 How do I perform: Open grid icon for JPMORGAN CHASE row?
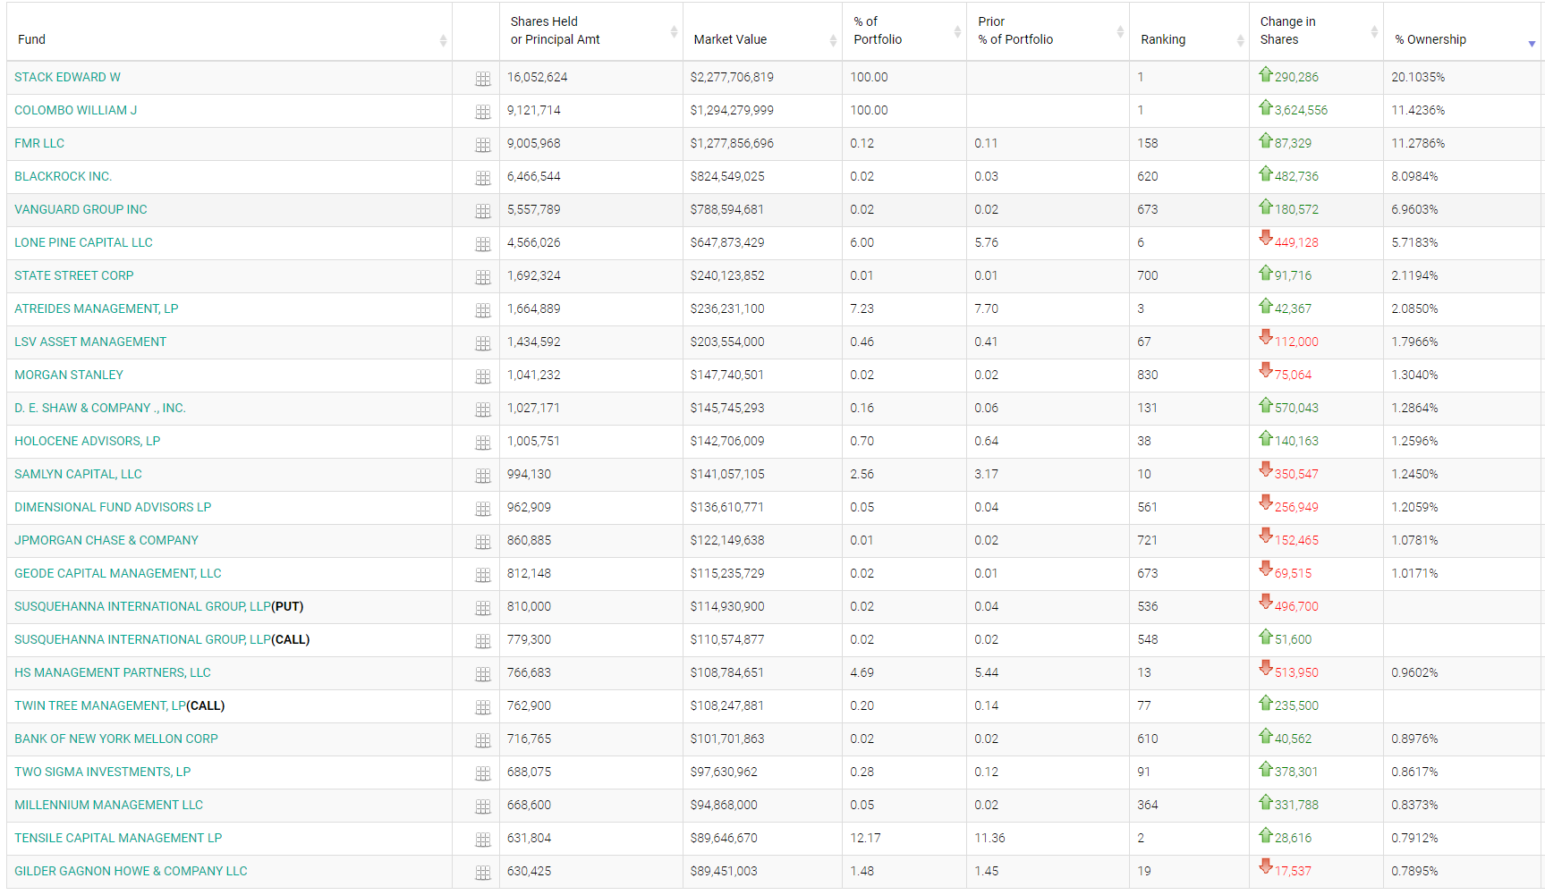pyautogui.click(x=483, y=542)
